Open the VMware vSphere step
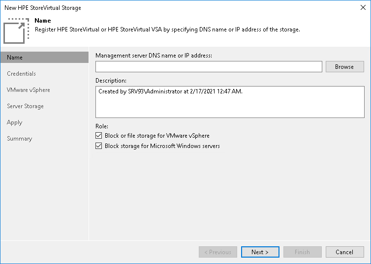The image size is (371, 264). click(28, 90)
